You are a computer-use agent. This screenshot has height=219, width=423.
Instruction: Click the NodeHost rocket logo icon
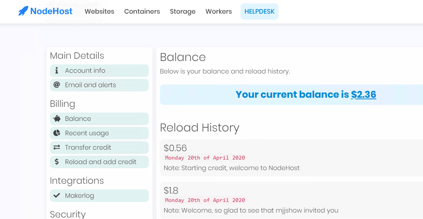pyautogui.click(x=23, y=11)
